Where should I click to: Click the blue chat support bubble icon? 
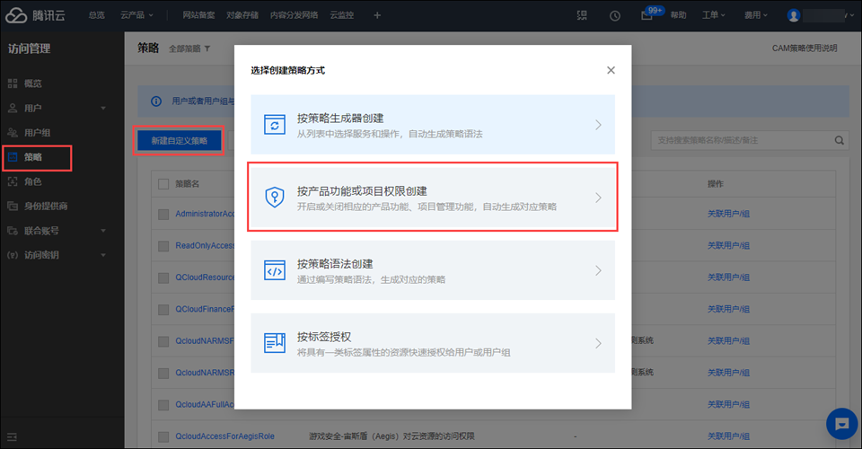841,421
